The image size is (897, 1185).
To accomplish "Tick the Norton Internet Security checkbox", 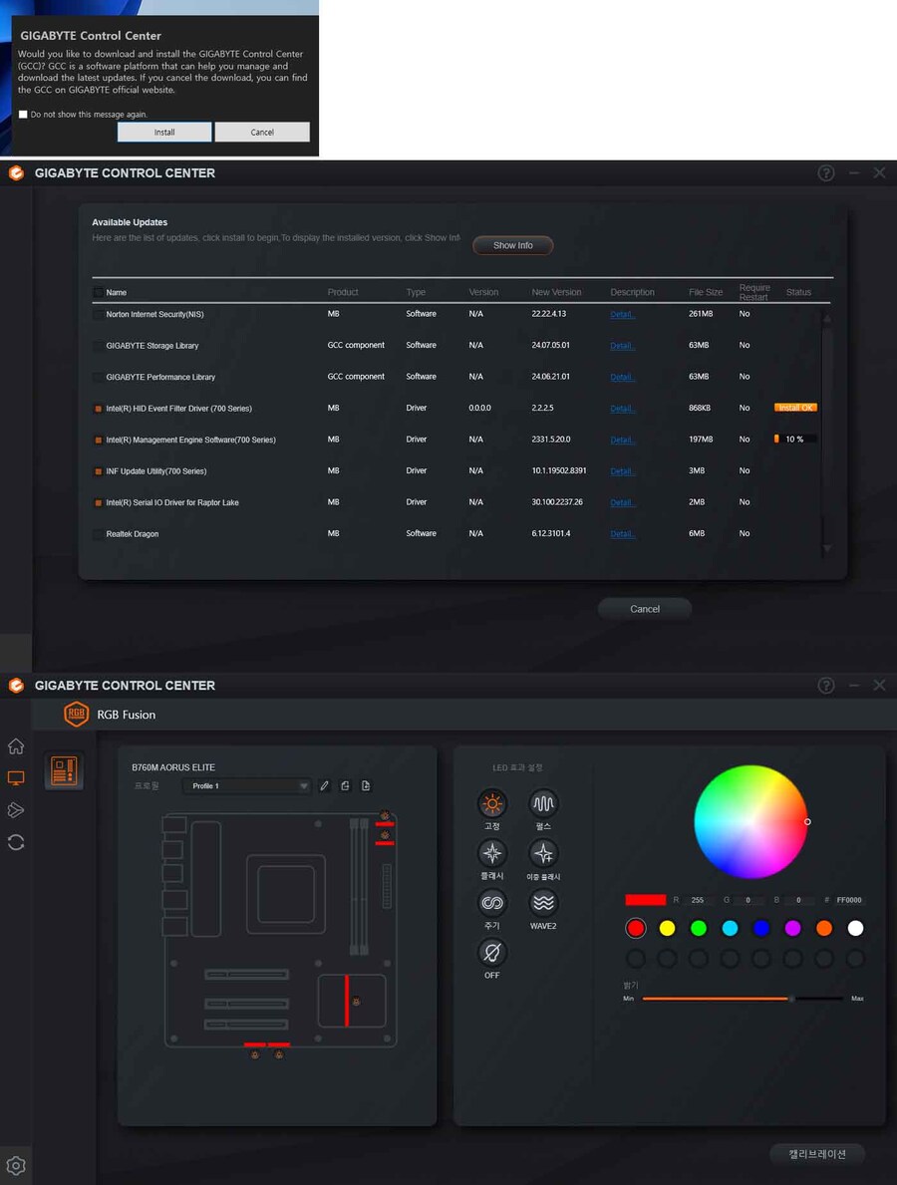I will pyautogui.click(x=98, y=315).
